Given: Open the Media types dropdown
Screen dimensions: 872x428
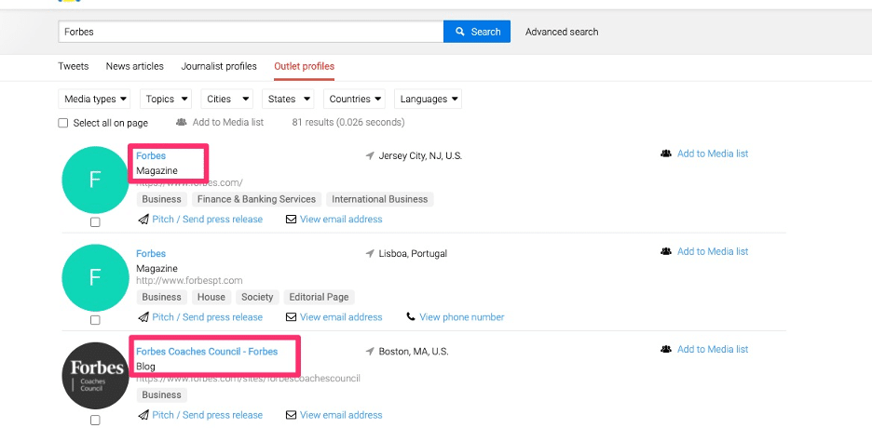Looking at the screenshot, I should pos(95,99).
